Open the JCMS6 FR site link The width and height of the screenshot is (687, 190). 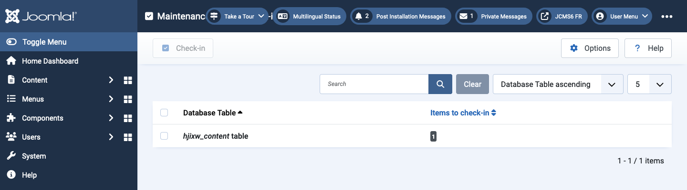point(562,16)
